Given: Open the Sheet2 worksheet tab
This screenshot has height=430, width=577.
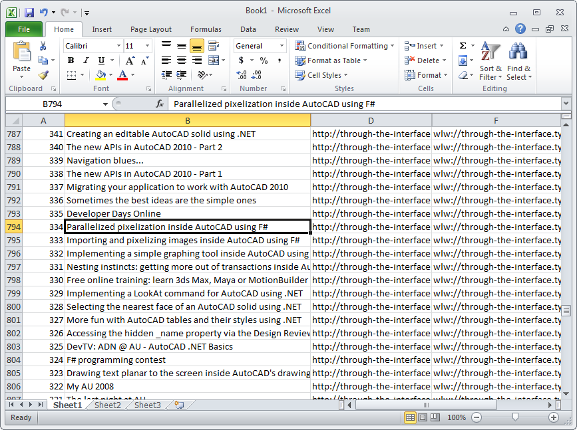Looking at the screenshot, I should point(108,405).
